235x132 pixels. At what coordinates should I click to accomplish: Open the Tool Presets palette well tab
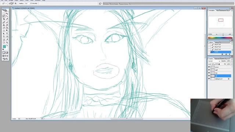tap(115, 4)
